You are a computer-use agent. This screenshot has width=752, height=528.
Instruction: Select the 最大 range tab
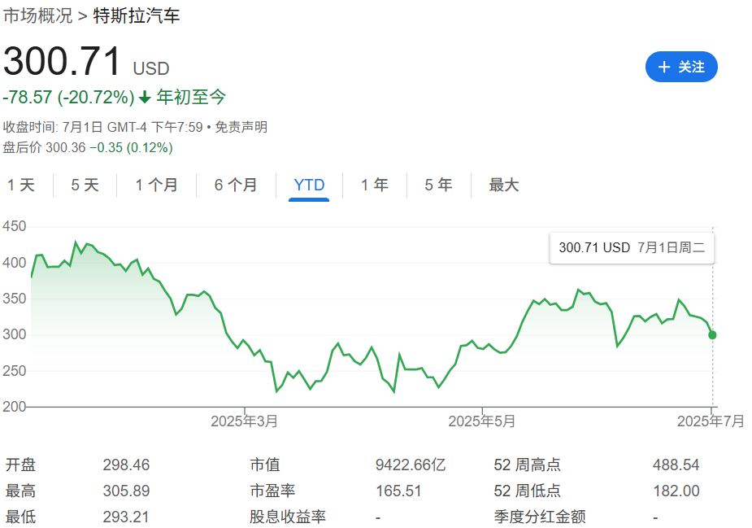(x=503, y=185)
